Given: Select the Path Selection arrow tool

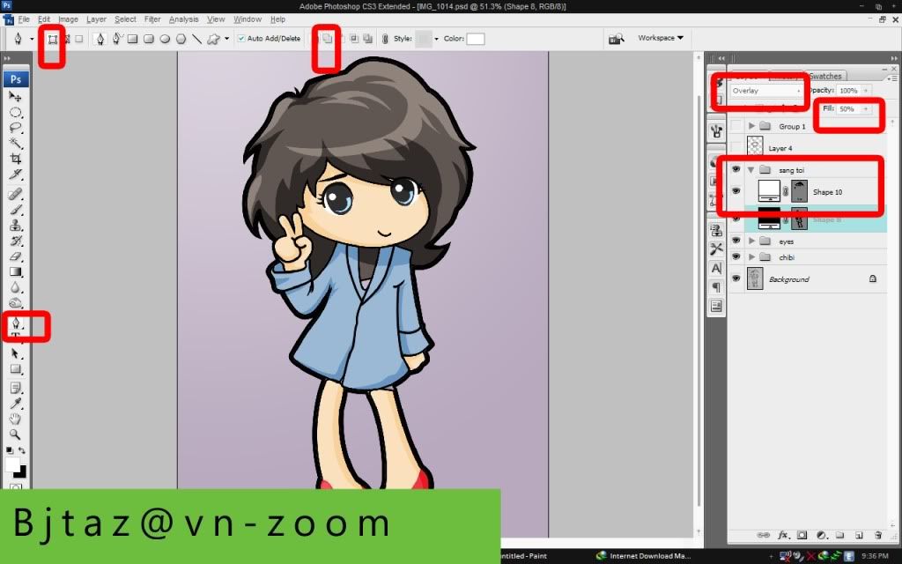Looking at the screenshot, I should pos(16,353).
